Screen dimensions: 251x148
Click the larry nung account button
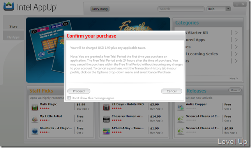(100, 9)
